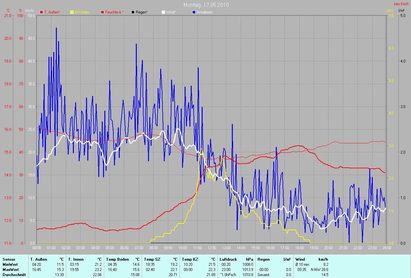Click the red swatch beside T. Außen legend
Screen dimensions: 411x278
pyautogui.click(x=41, y=12)
